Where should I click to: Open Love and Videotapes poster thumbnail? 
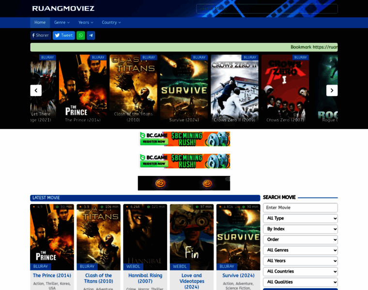[191, 234]
